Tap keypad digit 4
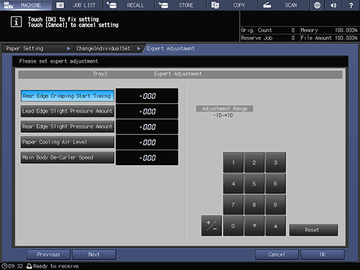The image size is (360, 270). 233,184
